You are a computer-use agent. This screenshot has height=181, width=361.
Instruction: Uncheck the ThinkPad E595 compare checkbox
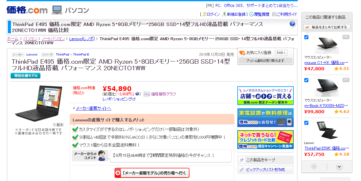307,123
